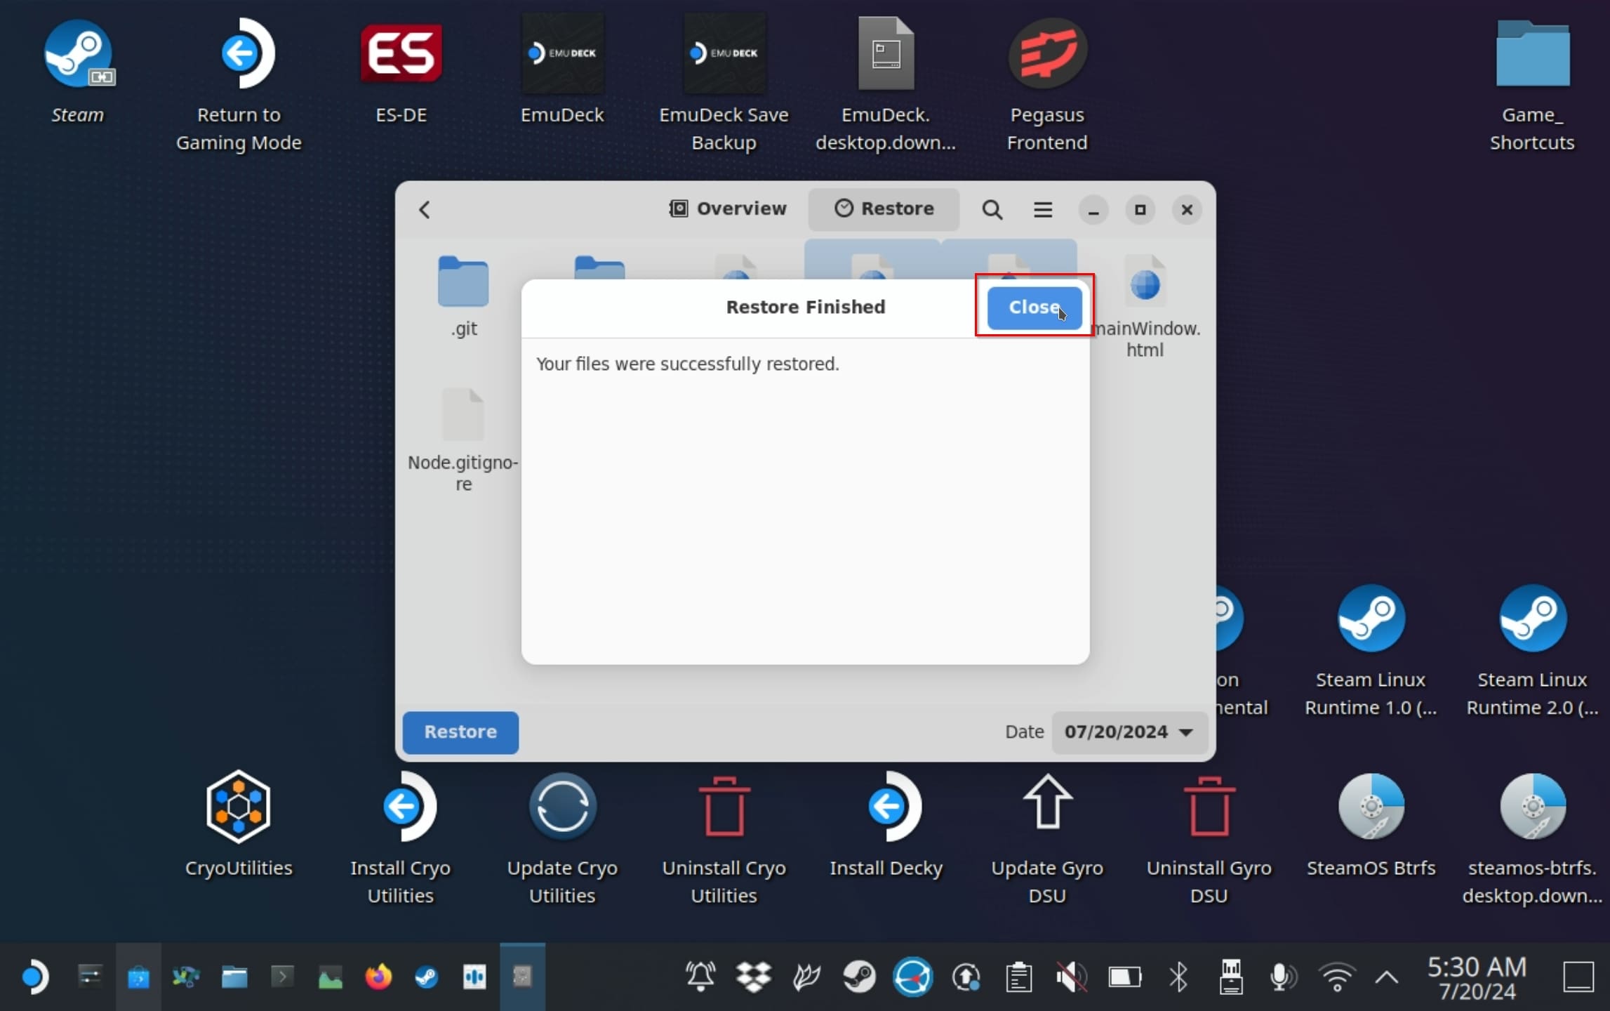Viewport: 1610px width, 1011px height.
Task: Open the SteamOS Btrfs desktop icon
Action: pyautogui.click(x=1371, y=824)
